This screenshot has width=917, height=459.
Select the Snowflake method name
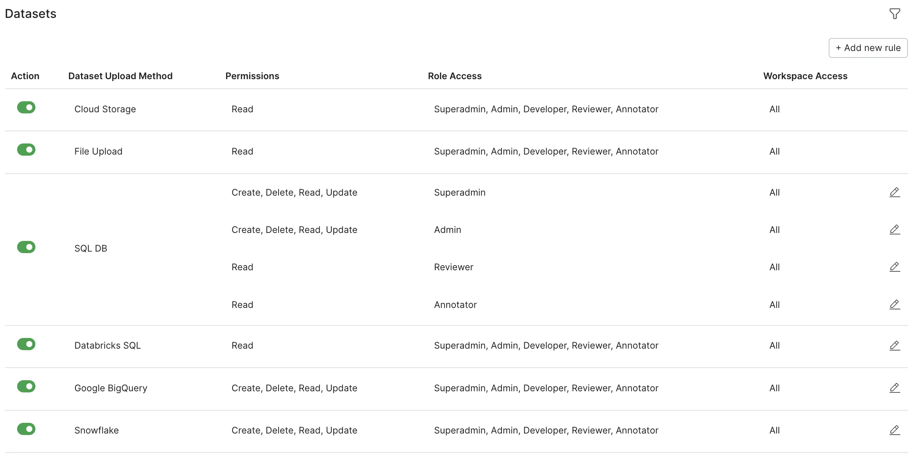pos(97,430)
